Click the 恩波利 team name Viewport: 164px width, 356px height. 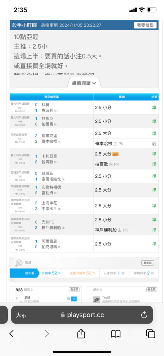coord(48,110)
